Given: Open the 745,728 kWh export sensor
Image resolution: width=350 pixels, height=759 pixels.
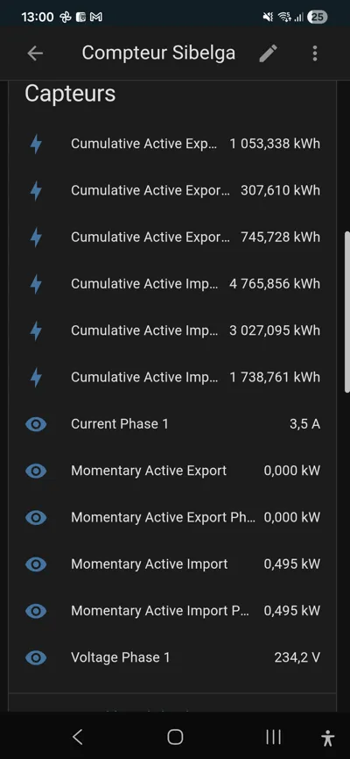Looking at the screenshot, I should 172,238.
